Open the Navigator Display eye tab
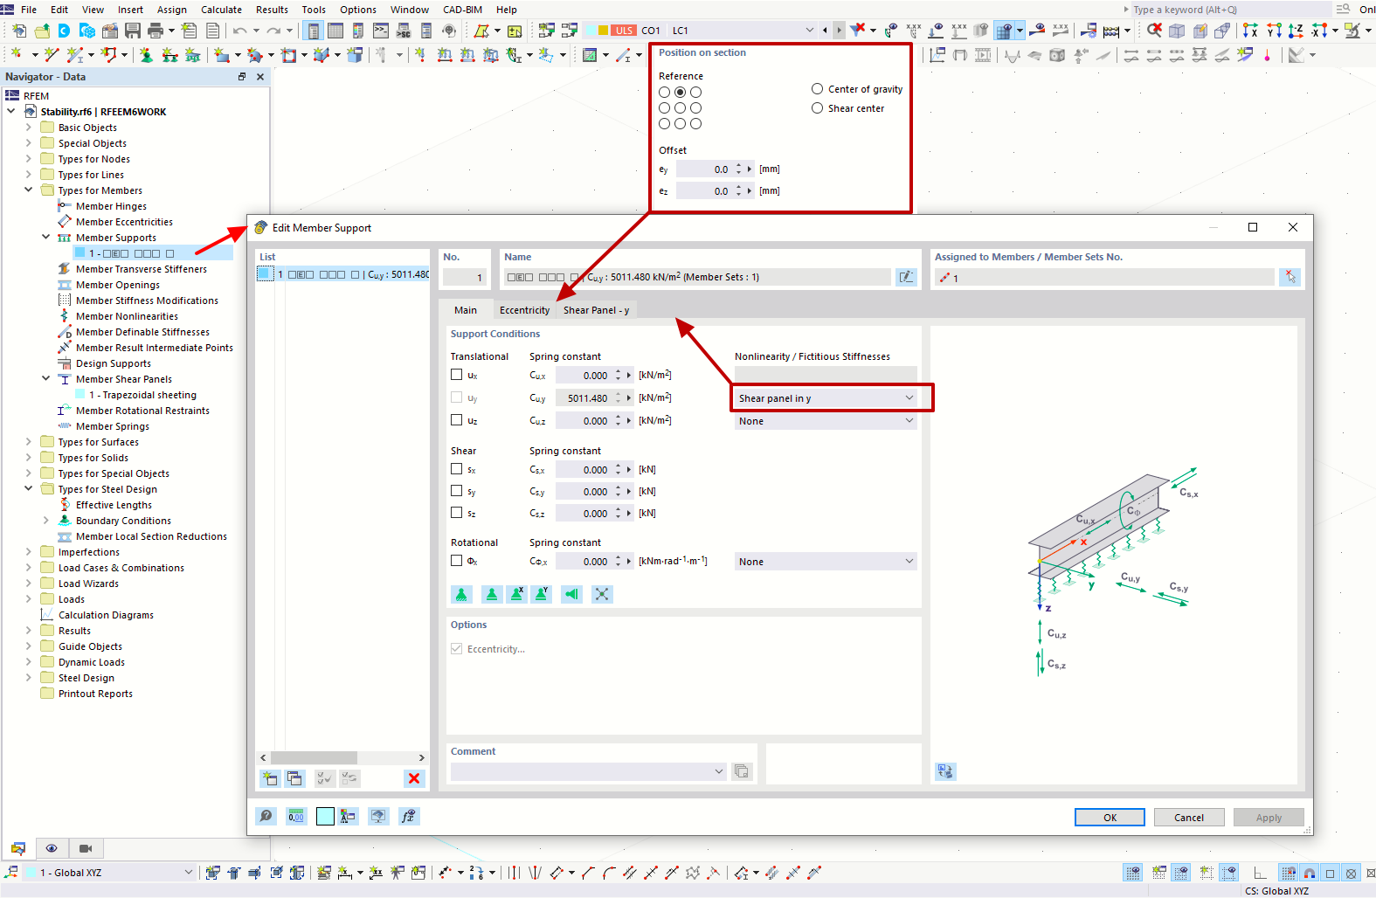 (52, 848)
